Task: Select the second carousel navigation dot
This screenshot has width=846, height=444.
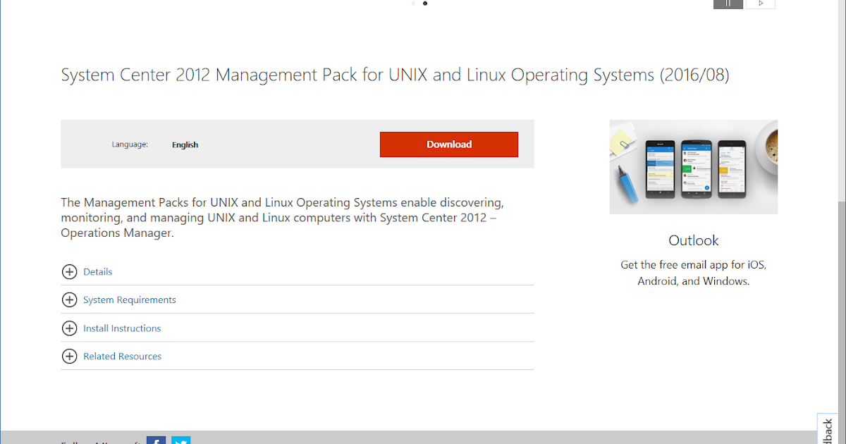Action: (x=425, y=4)
